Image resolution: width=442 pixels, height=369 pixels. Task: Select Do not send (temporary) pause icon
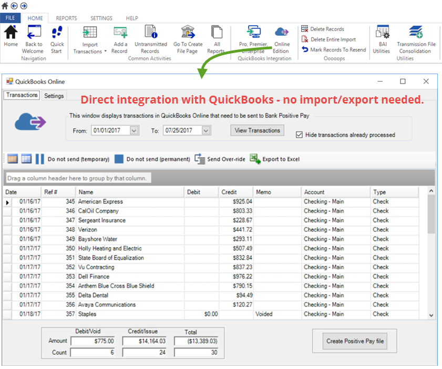(40, 159)
